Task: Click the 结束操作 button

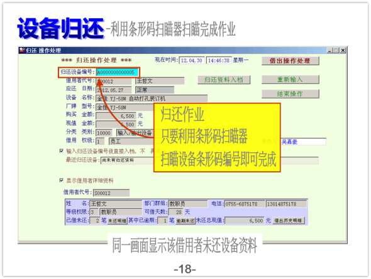Action: pos(291,94)
